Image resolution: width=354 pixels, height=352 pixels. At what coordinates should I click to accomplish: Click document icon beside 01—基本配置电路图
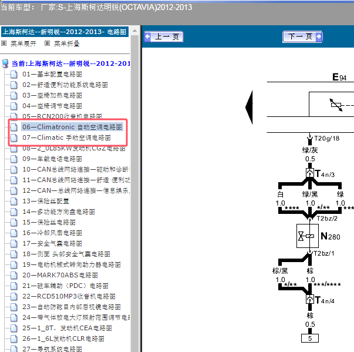coord(14,74)
